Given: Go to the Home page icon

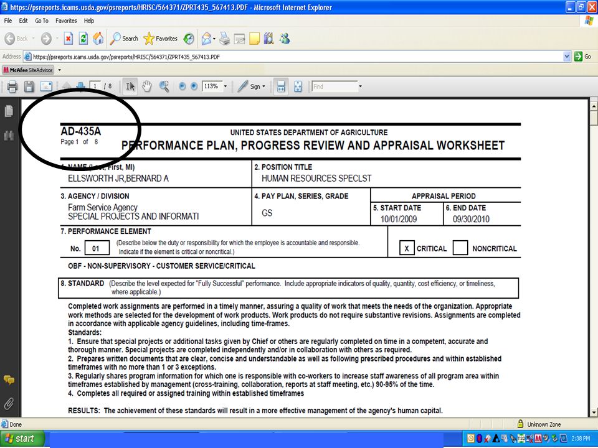Looking at the screenshot, I should click(98, 39).
